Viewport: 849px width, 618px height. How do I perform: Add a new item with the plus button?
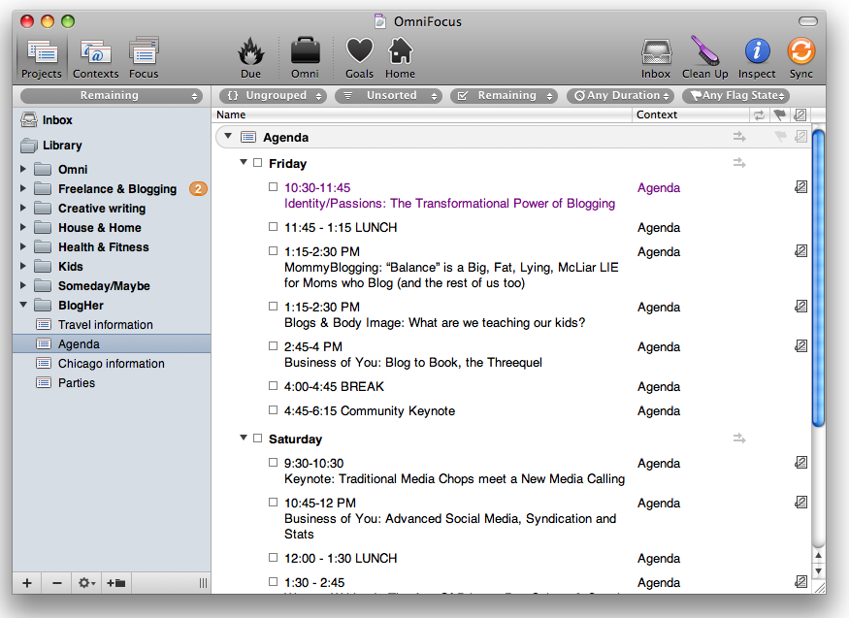click(x=27, y=583)
